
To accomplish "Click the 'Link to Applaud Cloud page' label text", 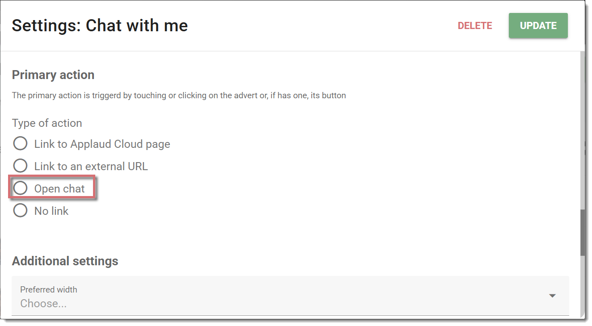I will [102, 144].
